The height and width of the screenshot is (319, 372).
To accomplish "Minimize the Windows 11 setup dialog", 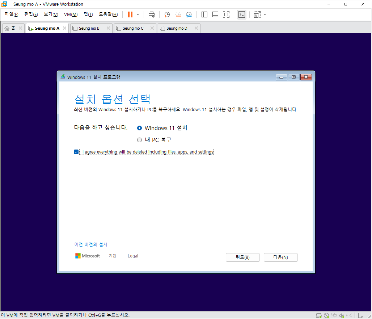I will click(282, 77).
